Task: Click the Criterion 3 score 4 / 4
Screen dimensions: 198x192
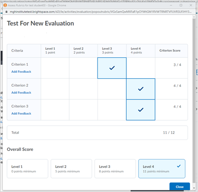Action: click(177, 107)
